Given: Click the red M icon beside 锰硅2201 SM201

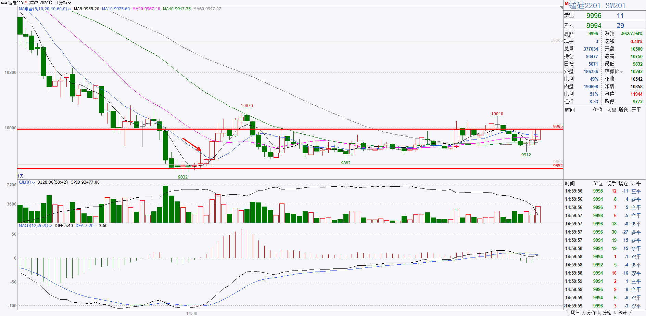Looking at the screenshot, I should click(567, 4).
